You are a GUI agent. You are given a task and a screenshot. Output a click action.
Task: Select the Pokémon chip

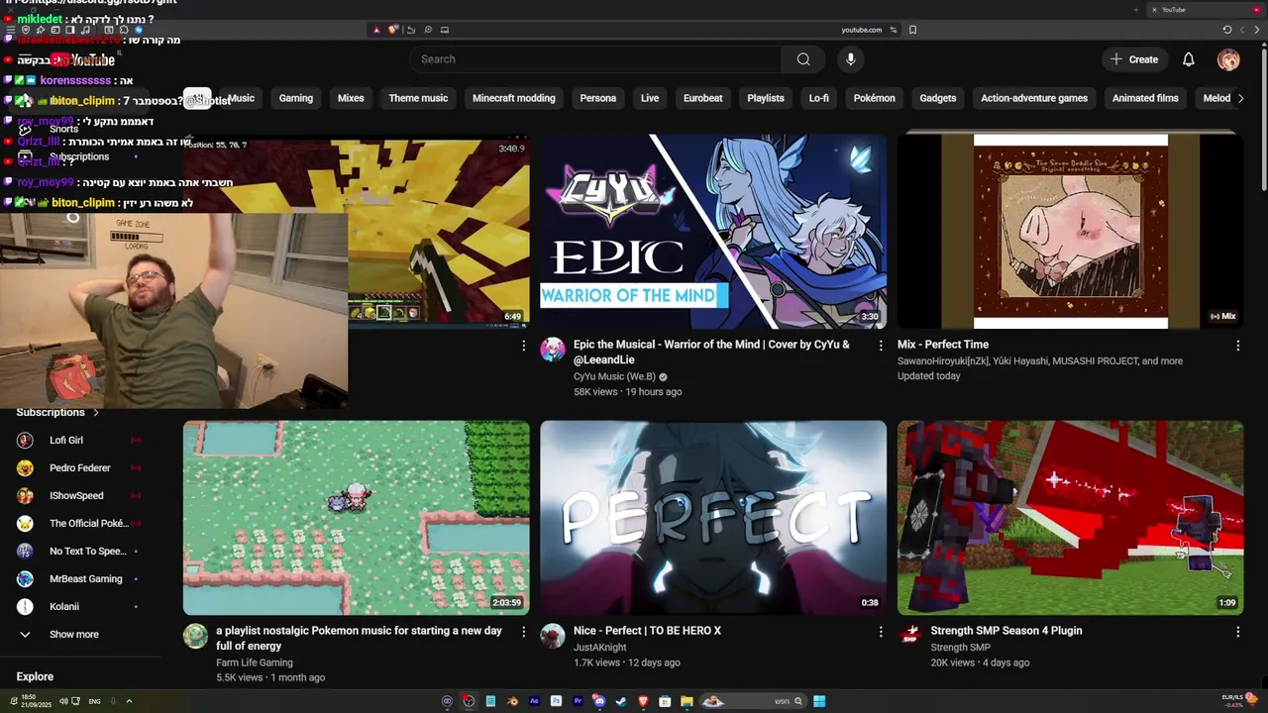[x=874, y=98]
